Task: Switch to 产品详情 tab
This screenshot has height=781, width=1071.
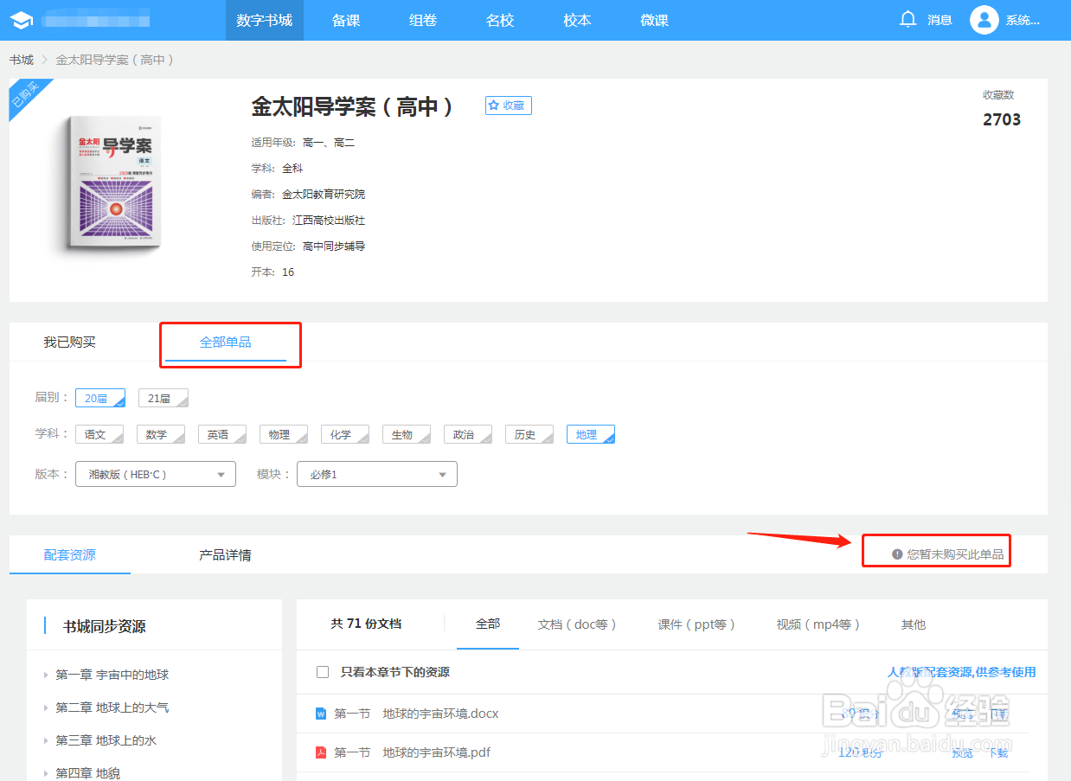Action: pyautogui.click(x=225, y=554)
